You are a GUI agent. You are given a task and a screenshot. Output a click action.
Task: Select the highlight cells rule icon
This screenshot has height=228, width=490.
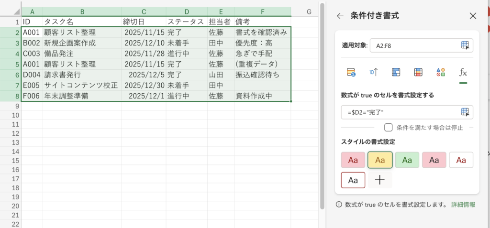(351, 72)
